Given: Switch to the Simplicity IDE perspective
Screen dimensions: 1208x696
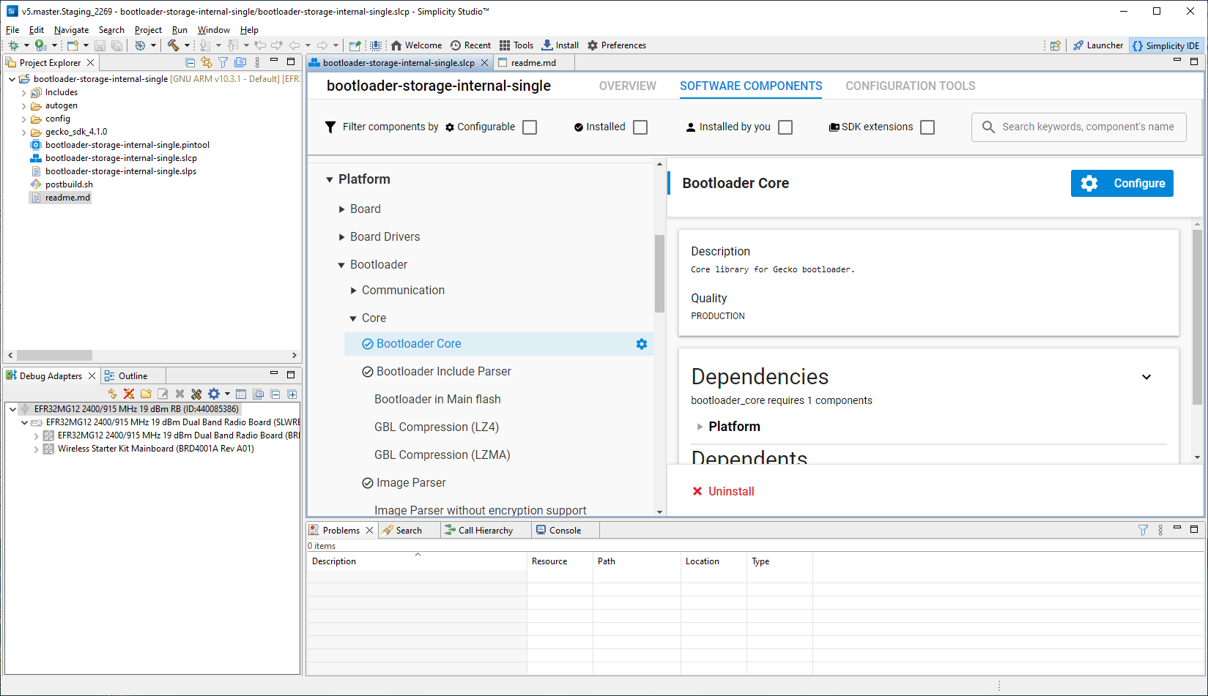Looking at the screenshot, I should click(x=1166, y=45).
